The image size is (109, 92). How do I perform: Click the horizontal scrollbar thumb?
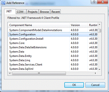39,73
